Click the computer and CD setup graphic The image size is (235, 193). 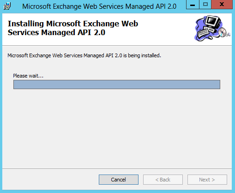click(x=212, y=28)
